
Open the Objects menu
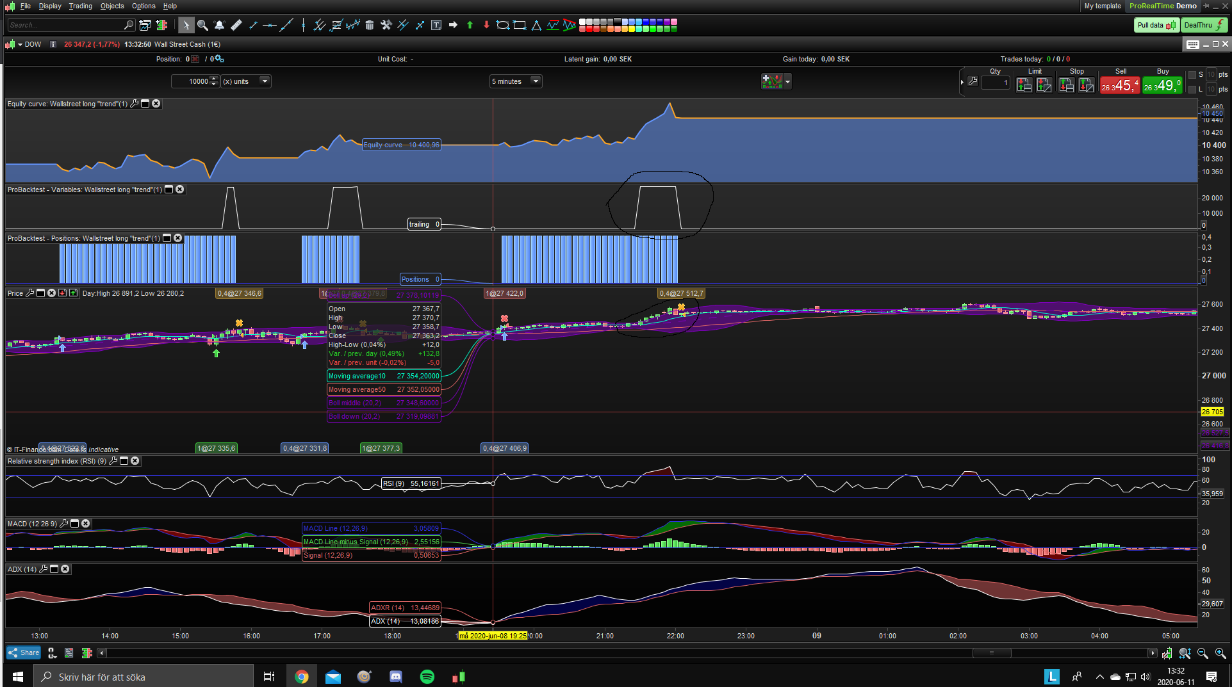pyautogui.click(x=112, y=6)
